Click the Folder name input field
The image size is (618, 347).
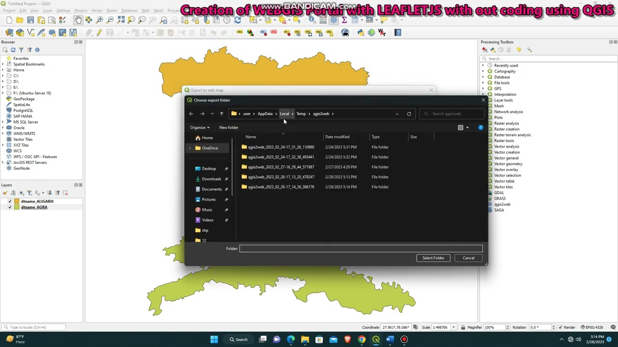click(x=361, y=249)
